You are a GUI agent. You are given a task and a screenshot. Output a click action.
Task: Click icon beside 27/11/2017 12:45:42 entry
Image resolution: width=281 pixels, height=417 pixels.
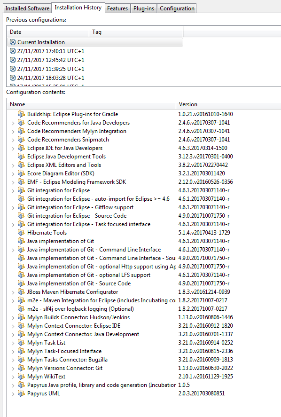[13, 60]
